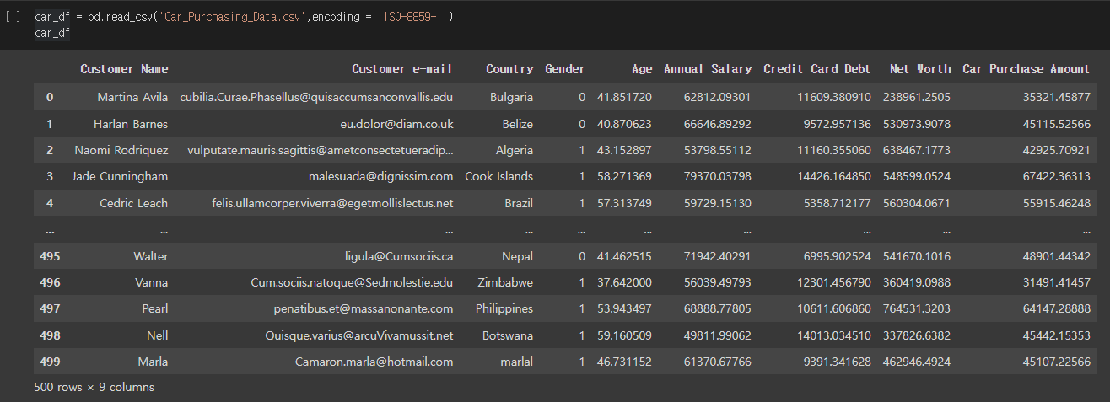Click the row index 495 label
The image size is (1110, 402).
point(50,256)
